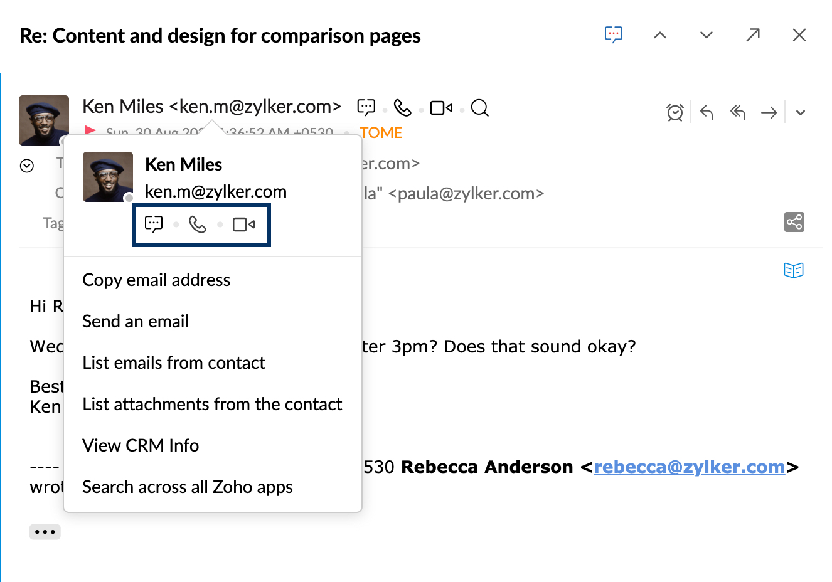Open comments for the conversation
The image size is (832, 582).
point(614,34)
